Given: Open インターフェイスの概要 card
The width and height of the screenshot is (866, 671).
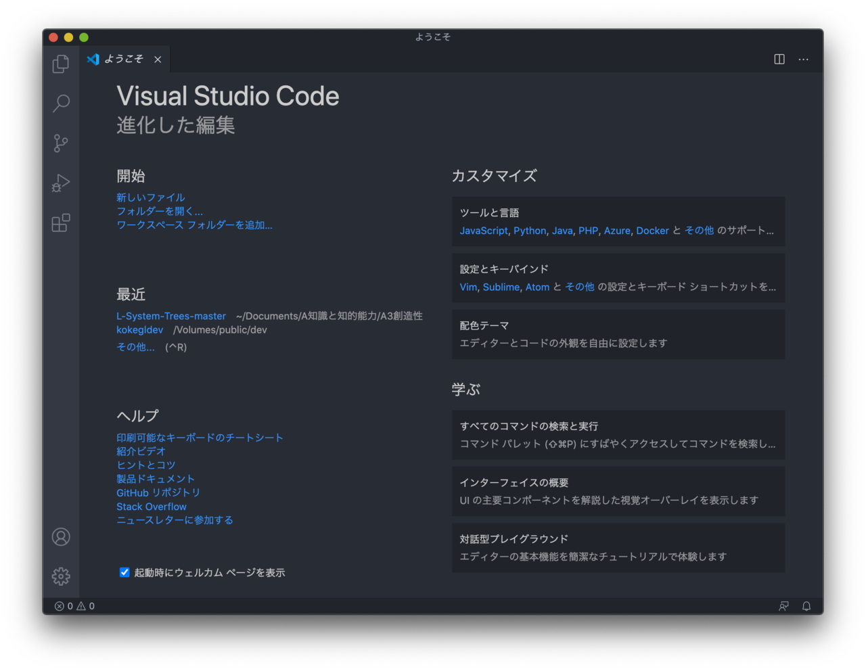Looking at the screenshot, I should click(x=618, y=491).
